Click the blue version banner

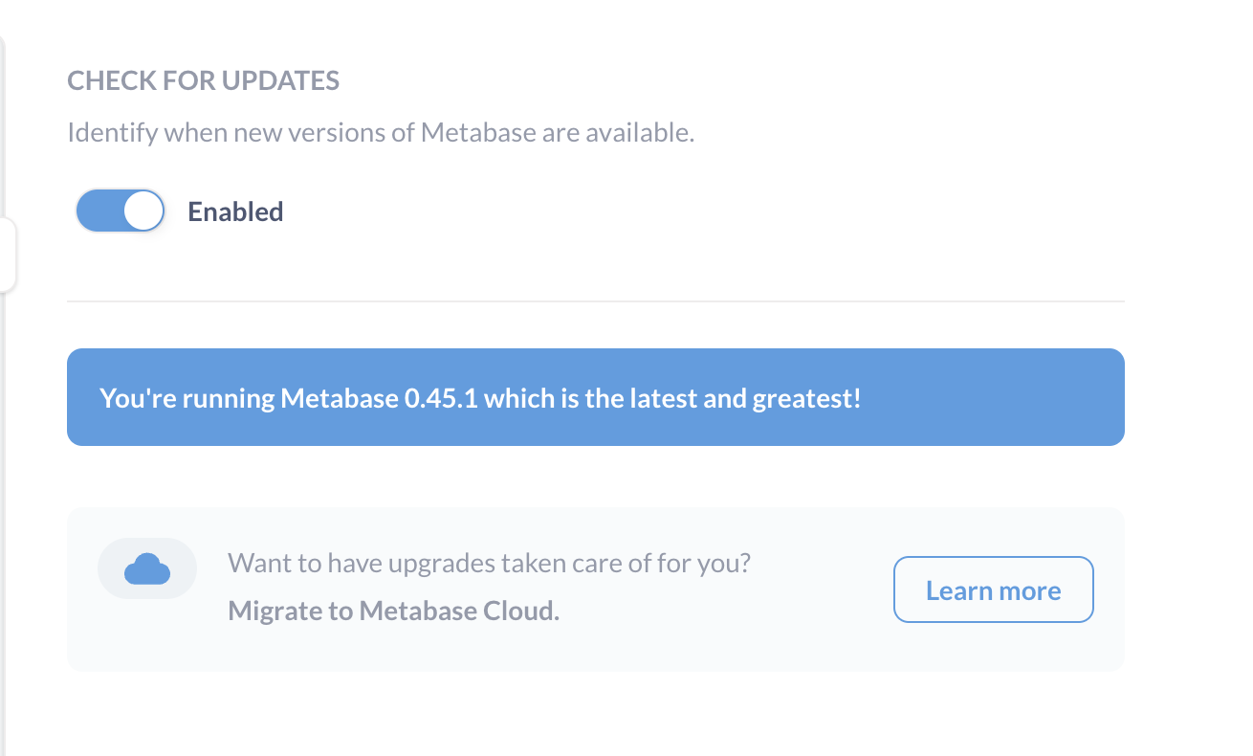coord(595,397)
